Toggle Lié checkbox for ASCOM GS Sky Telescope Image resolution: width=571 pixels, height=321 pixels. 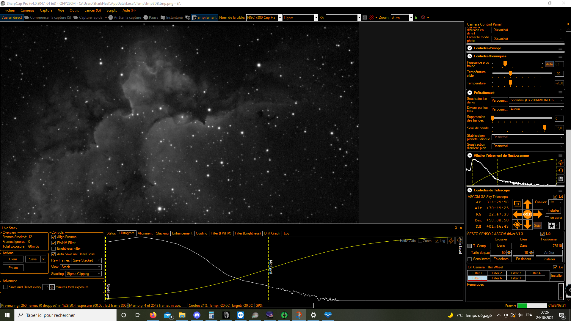[555, 197]
